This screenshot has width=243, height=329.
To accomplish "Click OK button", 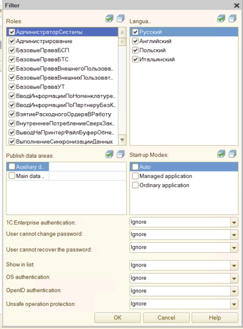I will pyautogui.click(x=117, y=318).
